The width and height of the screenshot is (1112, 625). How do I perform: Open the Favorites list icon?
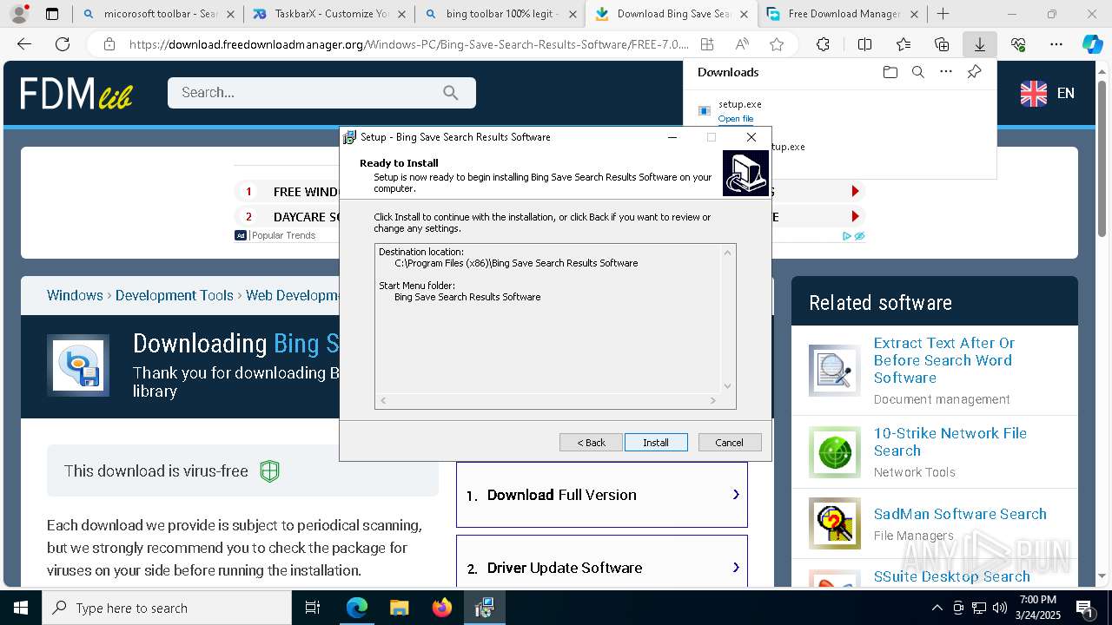pyautogui.click(x=903, y=44)
